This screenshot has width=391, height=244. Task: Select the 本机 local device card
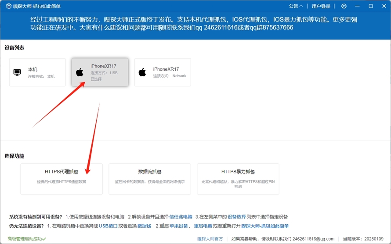tap(37, 72)
